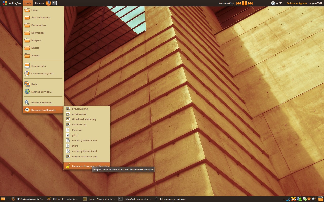Open the Imagens folder
Viewport: 324px width, 202px height.
[43, 40]
